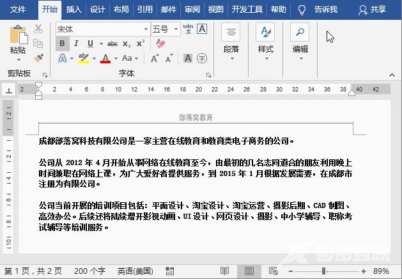
Task: Apply yellow text highlight color
Action: (x=84, y=58)
